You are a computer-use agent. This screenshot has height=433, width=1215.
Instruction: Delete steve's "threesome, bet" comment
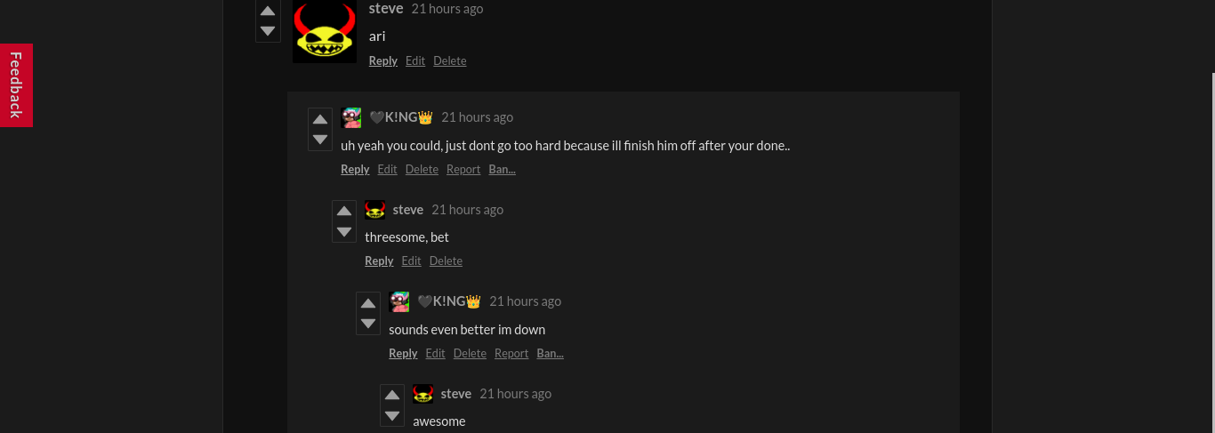pos(446,261)
